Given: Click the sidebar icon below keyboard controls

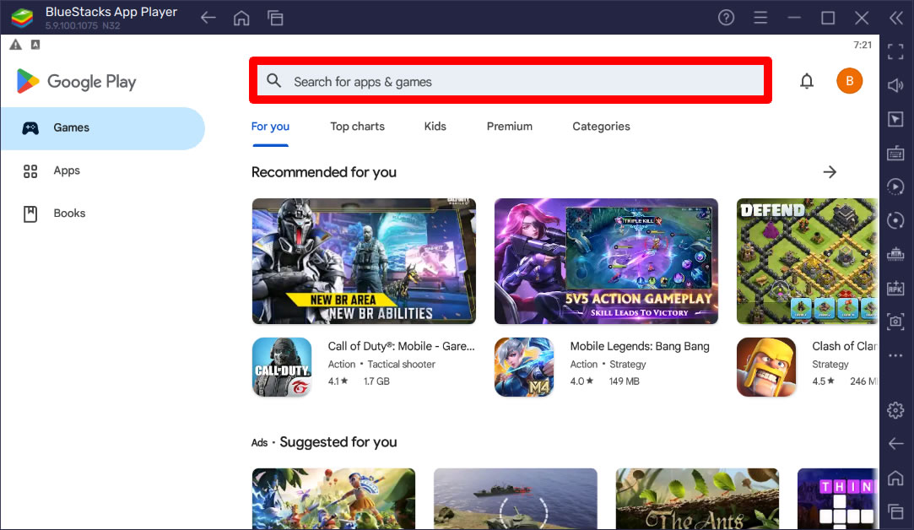Looking at the screenshot, I should pyautogui.click(x=895, y=187).
